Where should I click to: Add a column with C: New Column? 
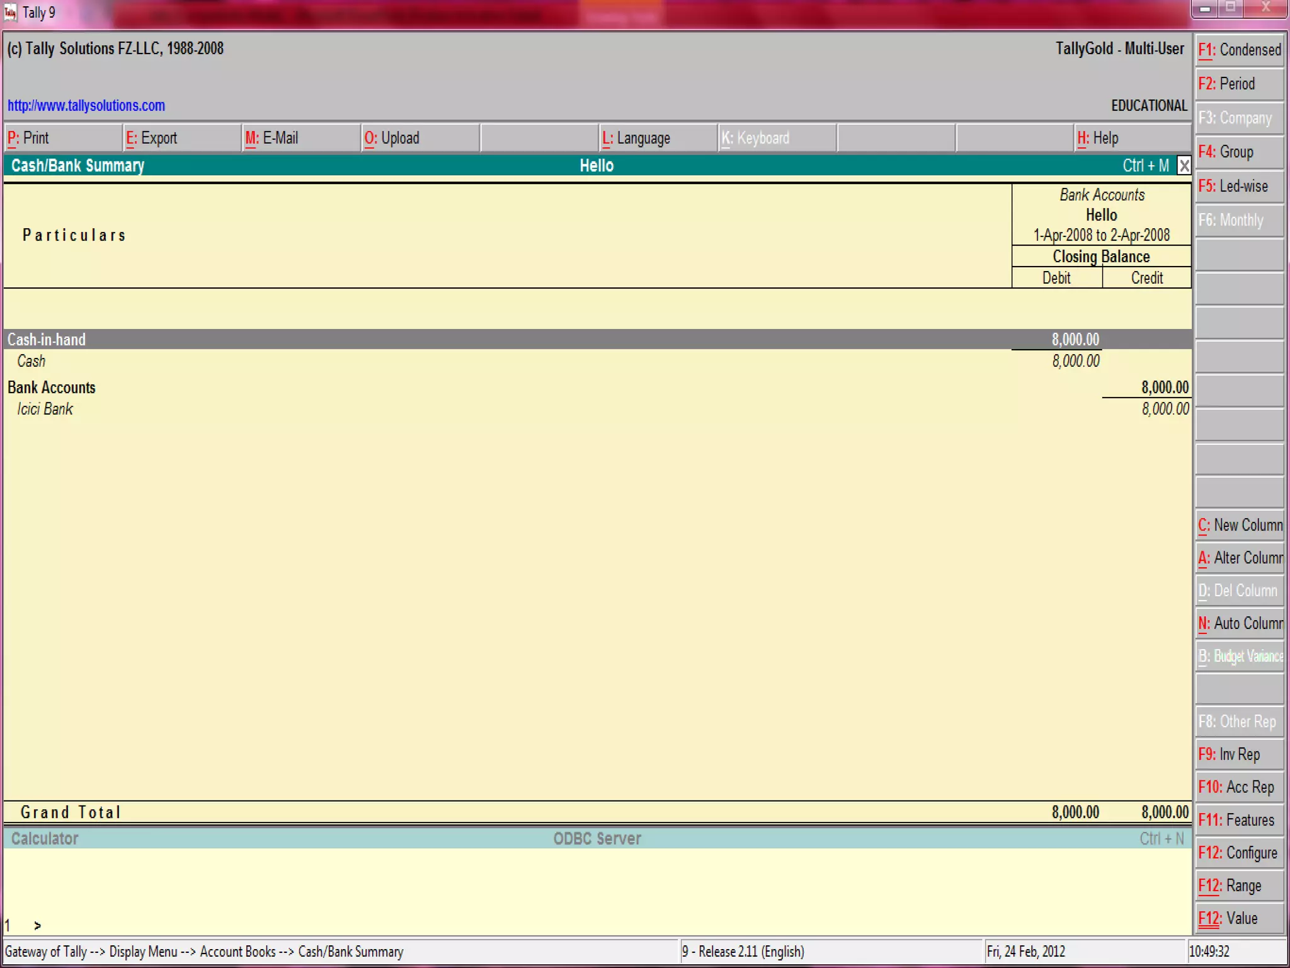pyautogui.click(x=1240, y=525)
